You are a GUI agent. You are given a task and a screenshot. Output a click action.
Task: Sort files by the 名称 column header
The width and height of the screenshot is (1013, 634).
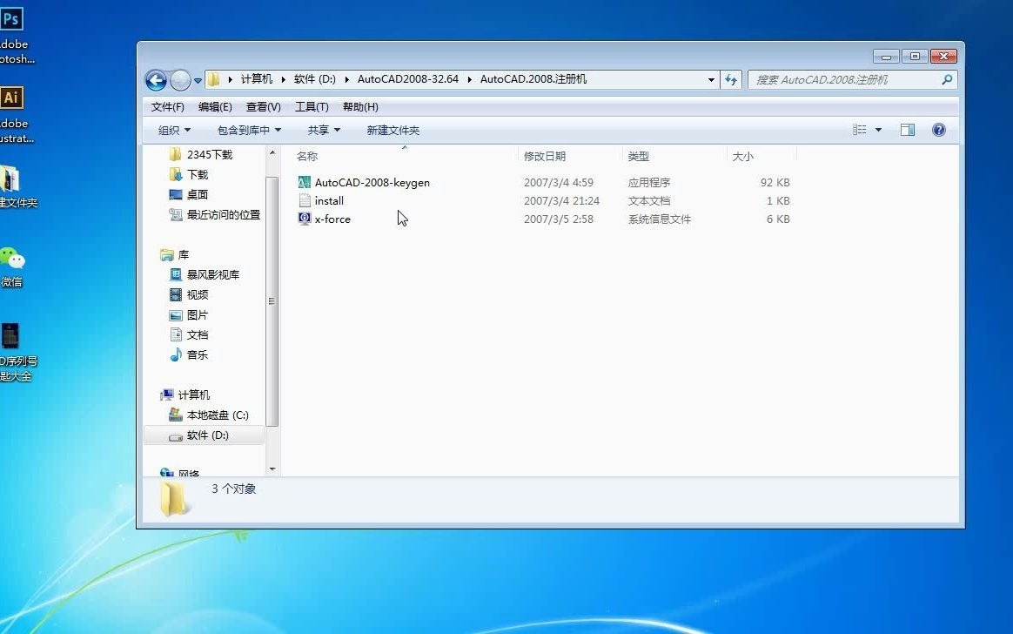[x=308, y=156]
